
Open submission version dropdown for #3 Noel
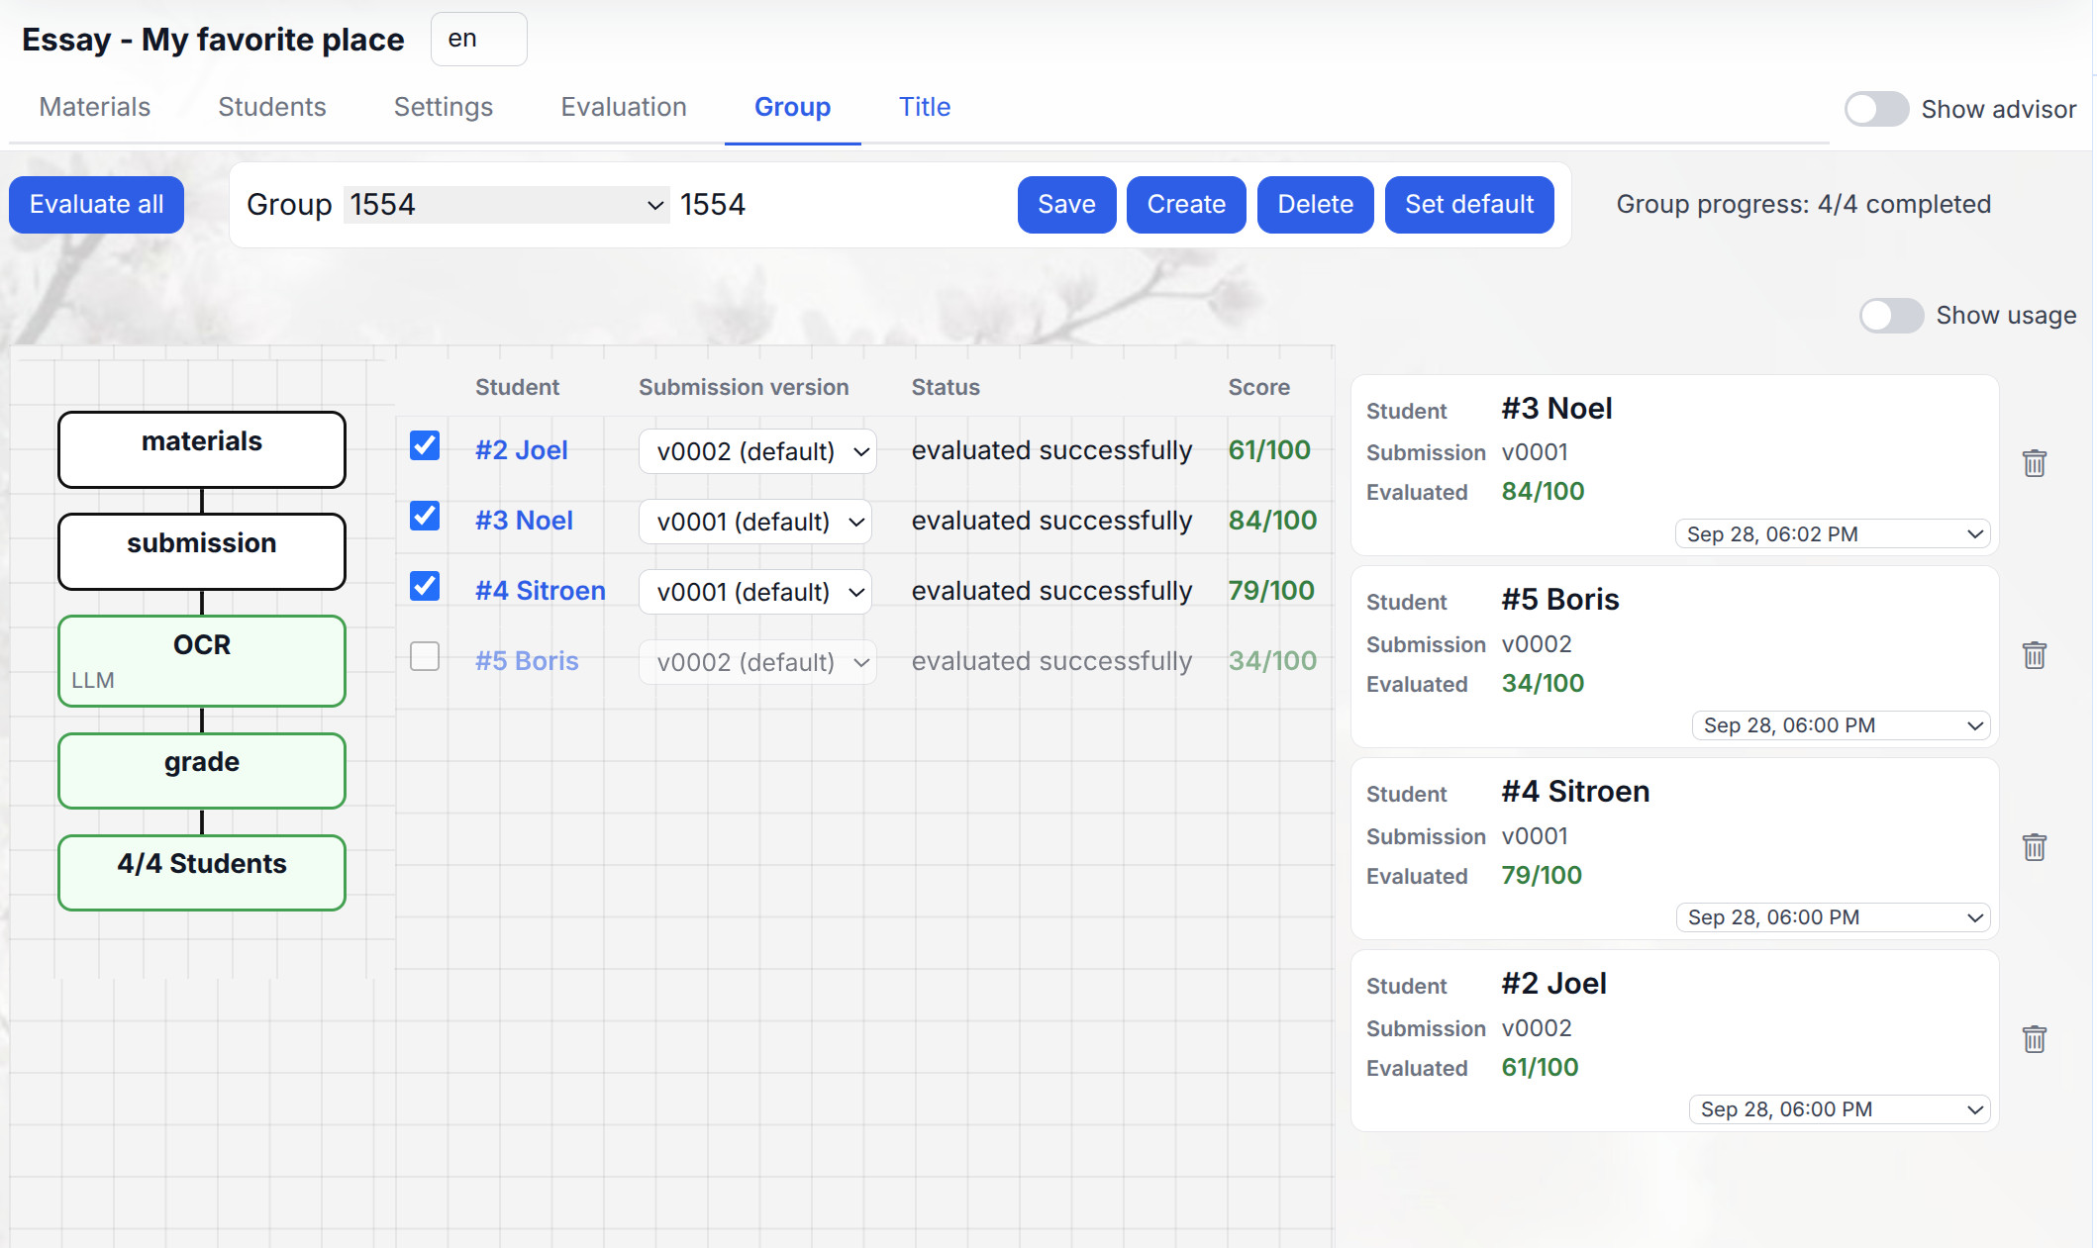(x=755, y=522)
